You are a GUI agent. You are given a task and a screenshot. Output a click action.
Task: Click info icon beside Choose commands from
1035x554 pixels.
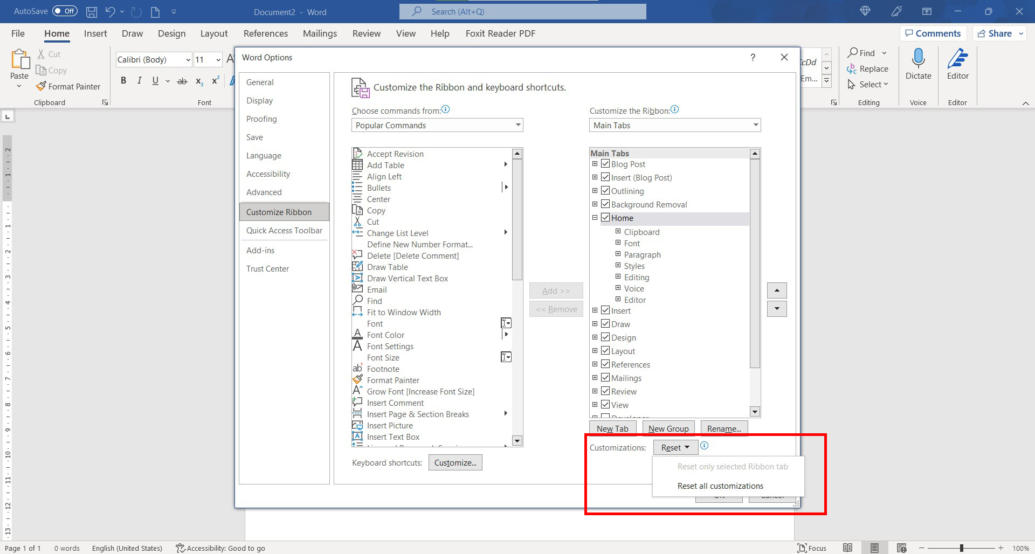(x=445, y=109)
